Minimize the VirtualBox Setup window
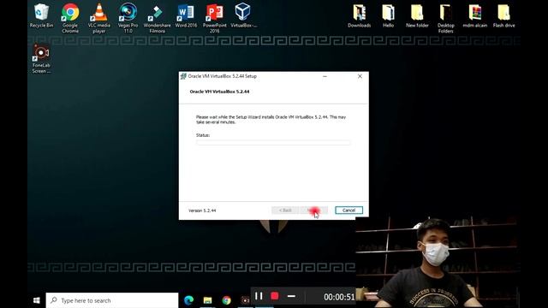This screenshot has height=308, width=548. (x=325, y=76)
